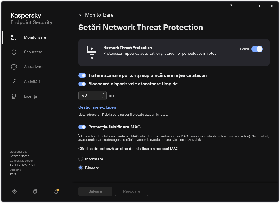Image resolution: width=280 pixels, height=203 pixels.
Task: Select the Blocare radio option
Action: [81, 168]
